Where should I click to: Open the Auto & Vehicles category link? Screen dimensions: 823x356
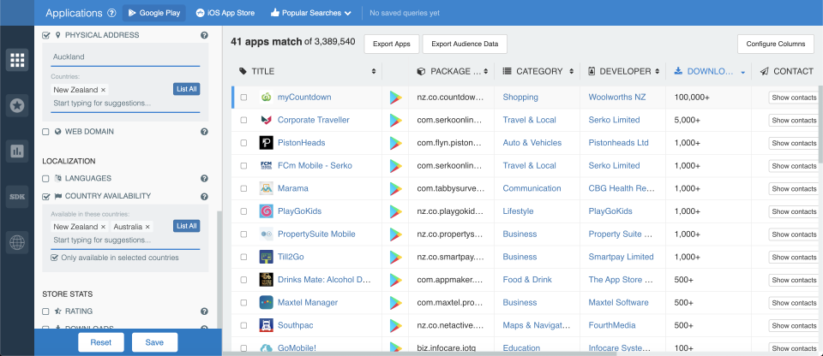[x=532, y=143]
